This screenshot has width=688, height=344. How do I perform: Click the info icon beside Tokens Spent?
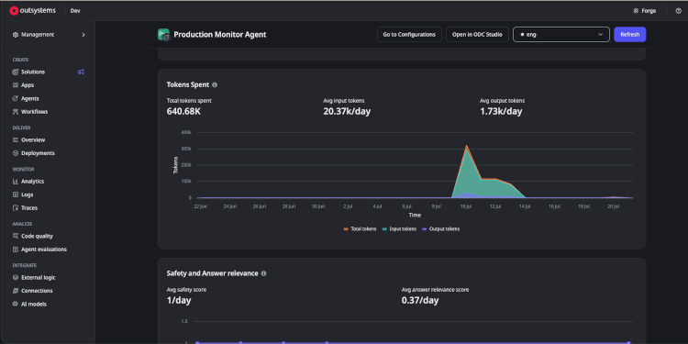click(215, 84)
